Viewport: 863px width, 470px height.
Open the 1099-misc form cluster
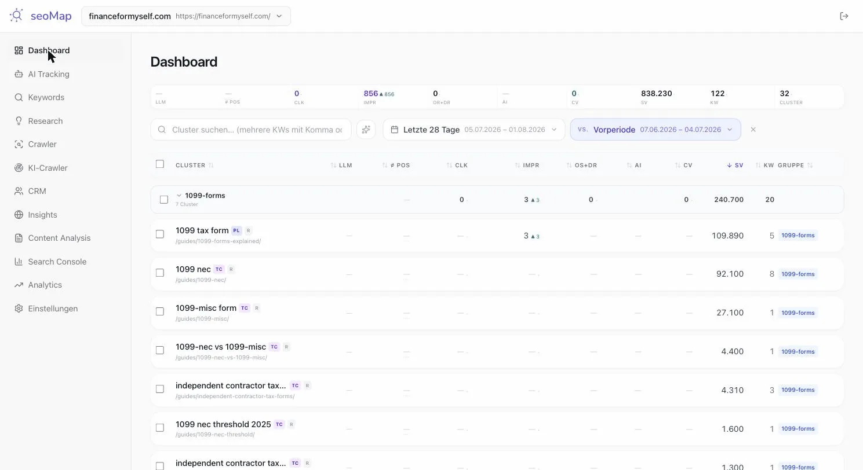click(206, 308)
